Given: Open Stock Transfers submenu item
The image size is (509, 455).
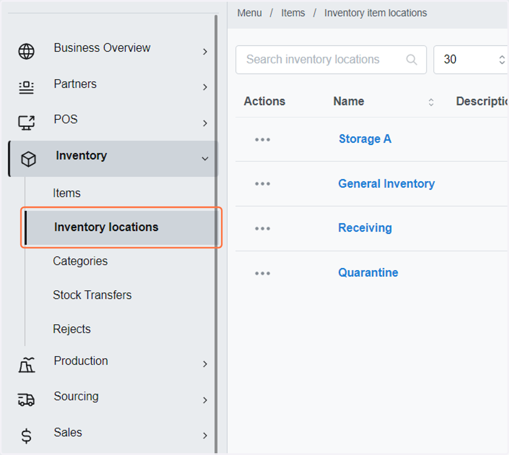Looking at the screenshot, I should point(92,295).
